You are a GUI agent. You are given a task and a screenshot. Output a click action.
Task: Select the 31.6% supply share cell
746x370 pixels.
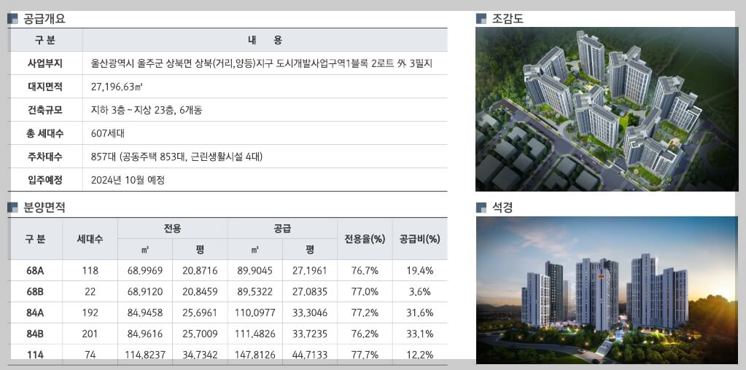[x=420, y=312]
